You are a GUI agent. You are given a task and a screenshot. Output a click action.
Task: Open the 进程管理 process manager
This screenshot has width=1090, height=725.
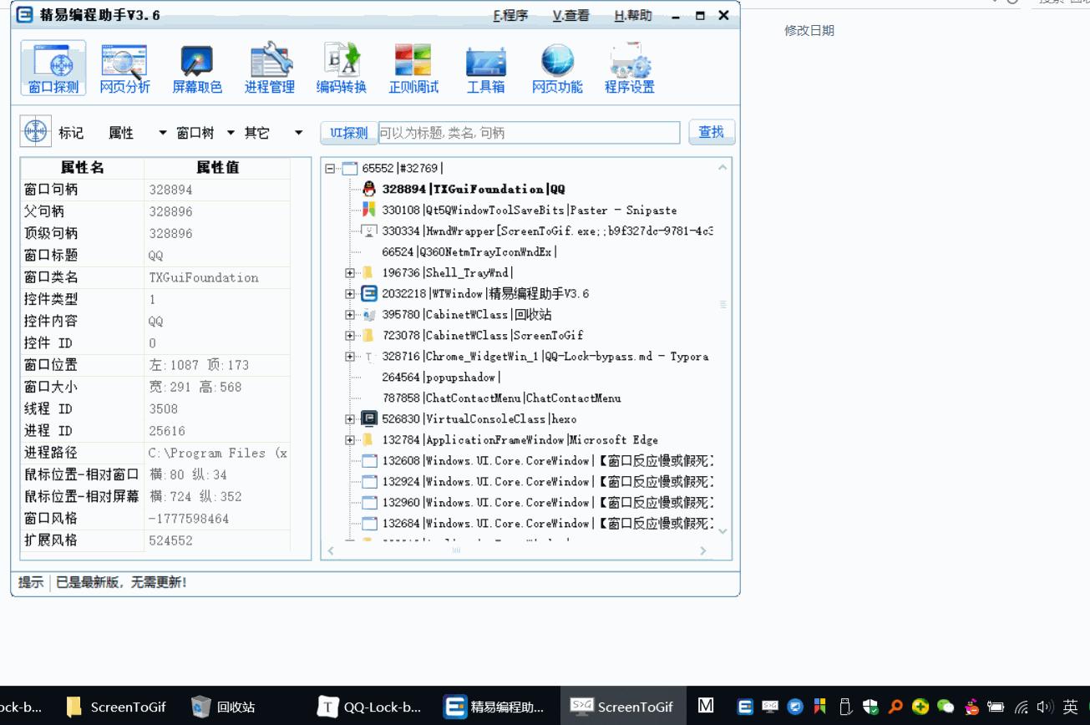tap(269, 68)
